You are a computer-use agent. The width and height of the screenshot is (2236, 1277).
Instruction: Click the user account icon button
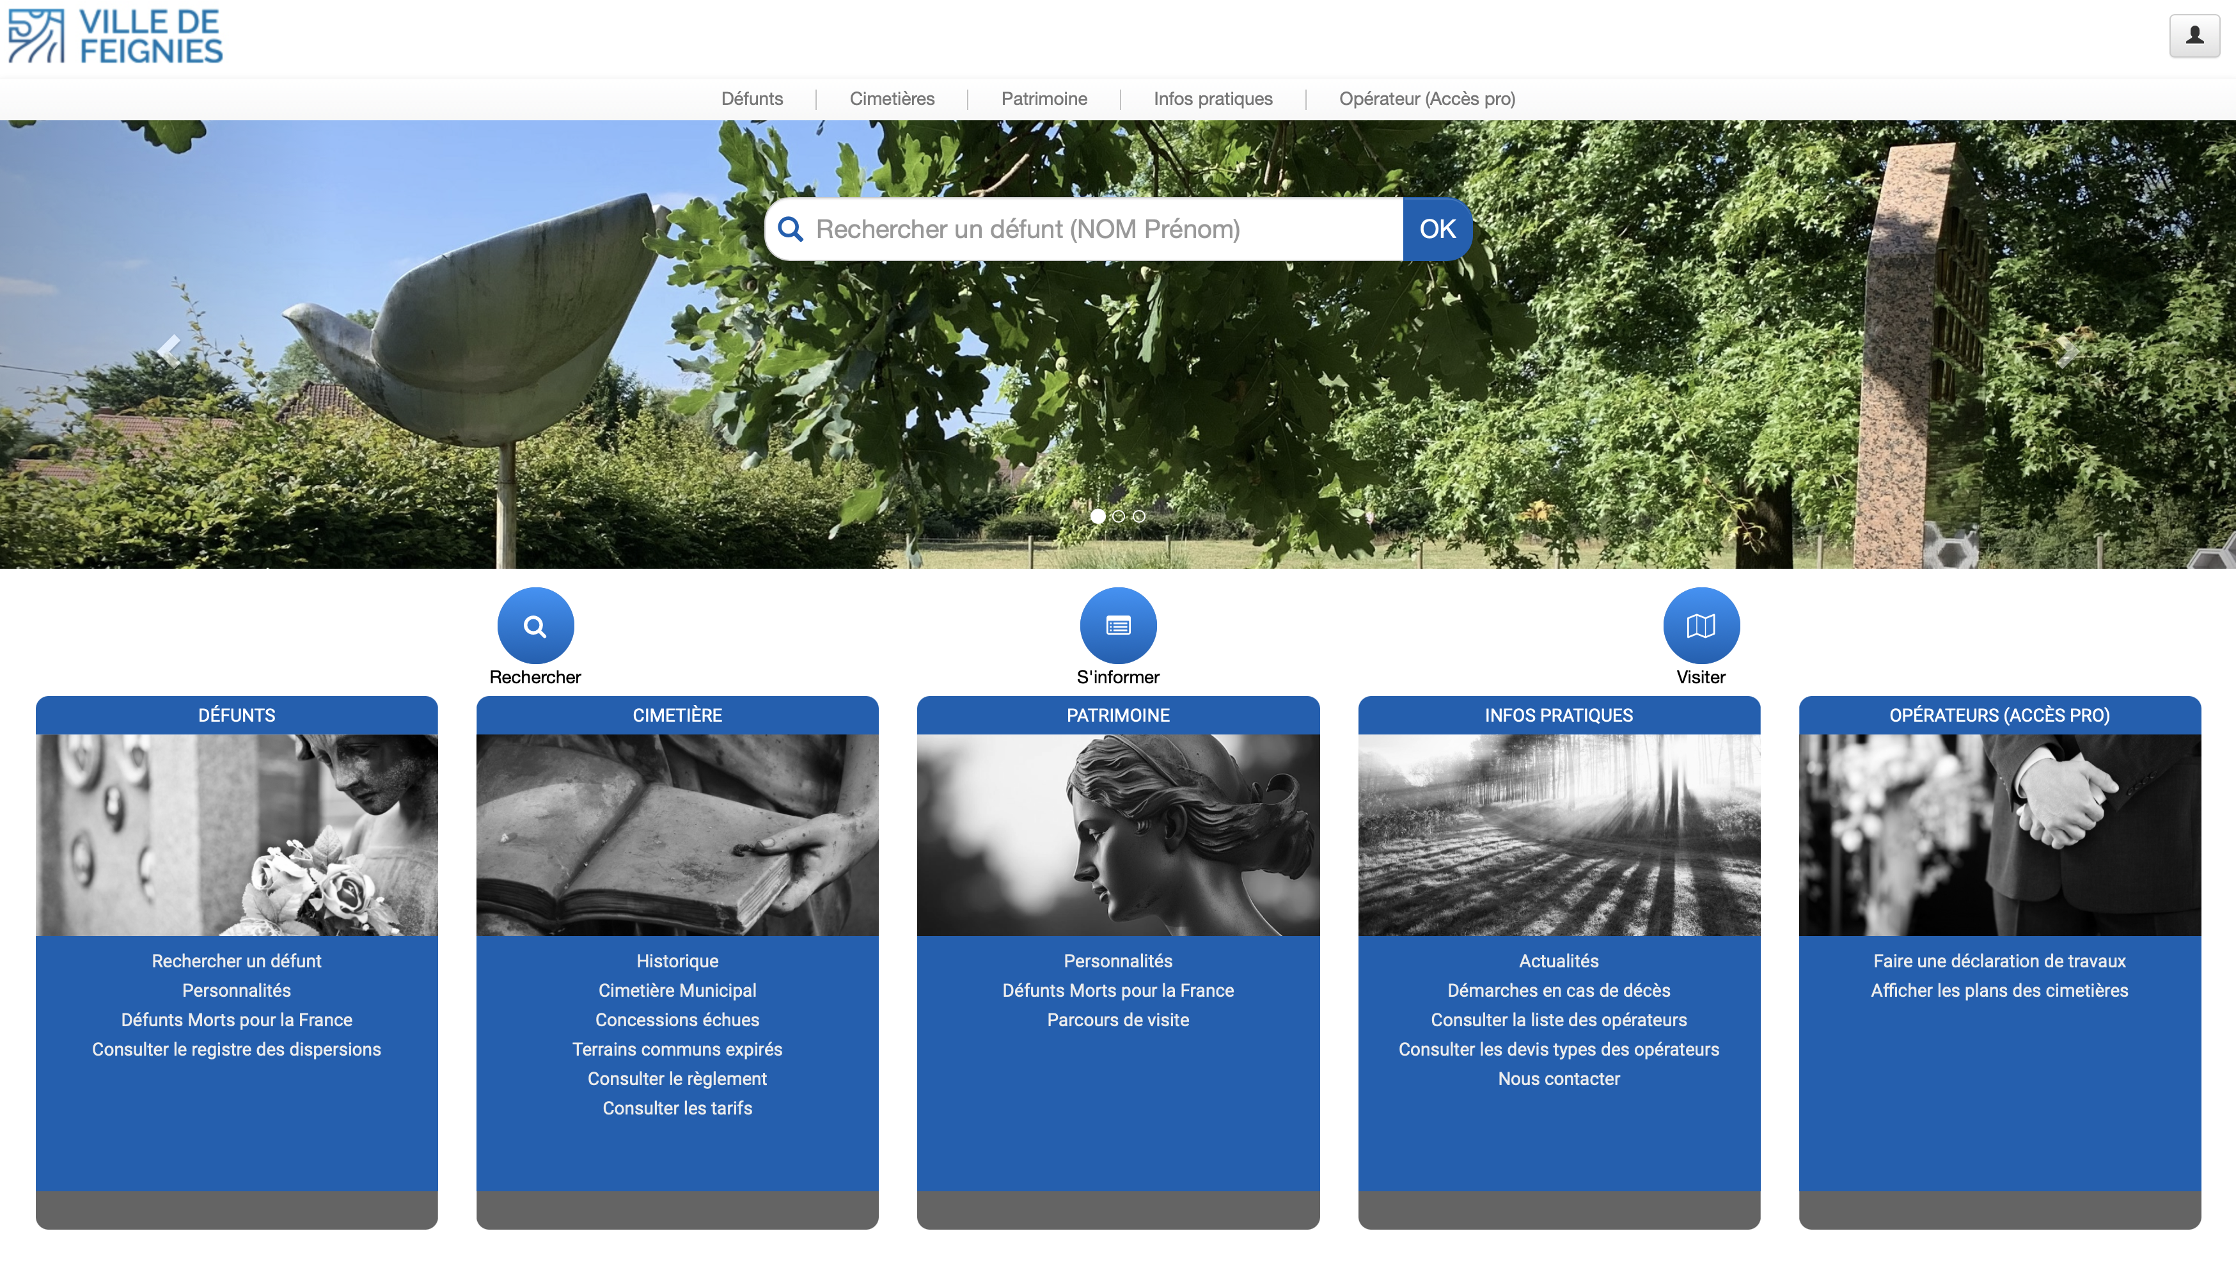pos(2194,36)
